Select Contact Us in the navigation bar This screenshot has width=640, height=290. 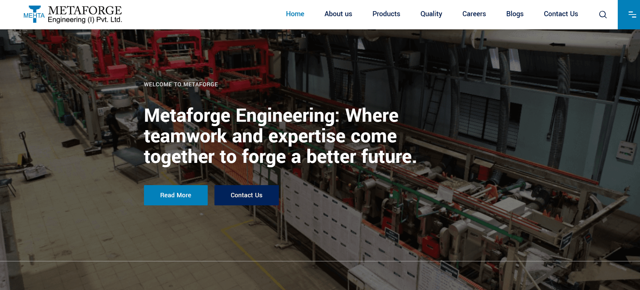[561, 14]
